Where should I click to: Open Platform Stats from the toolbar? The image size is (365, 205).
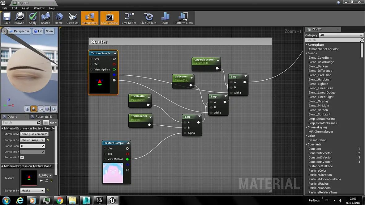click(183, 18)
